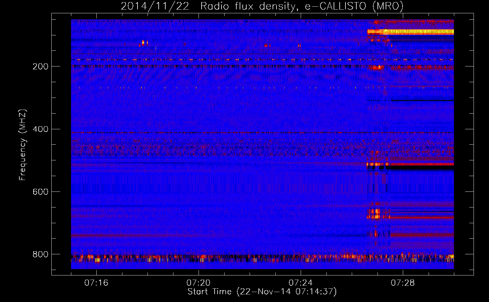This screenshot has width=489, height=302.
Task: Click the 200 frequency tick label
Action: 40,66
